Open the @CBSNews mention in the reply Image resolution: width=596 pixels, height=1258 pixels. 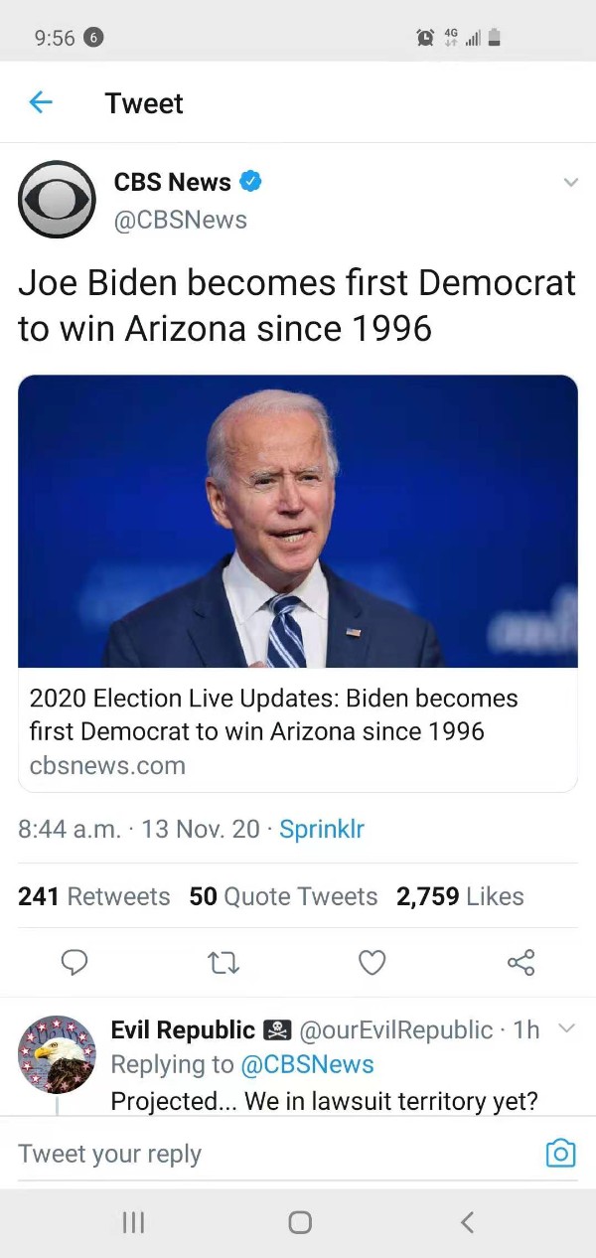click(308, 1064)
